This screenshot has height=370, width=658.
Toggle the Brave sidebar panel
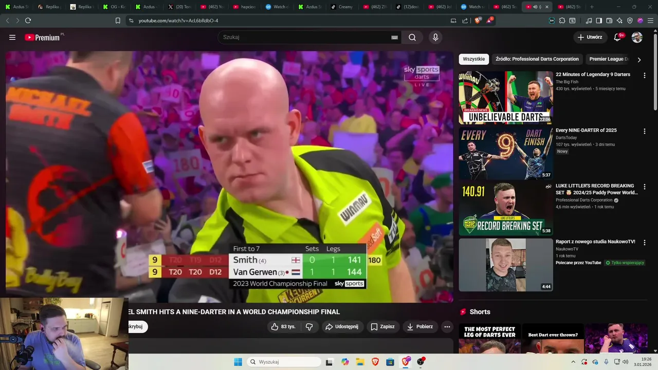(x=599, y=21)
